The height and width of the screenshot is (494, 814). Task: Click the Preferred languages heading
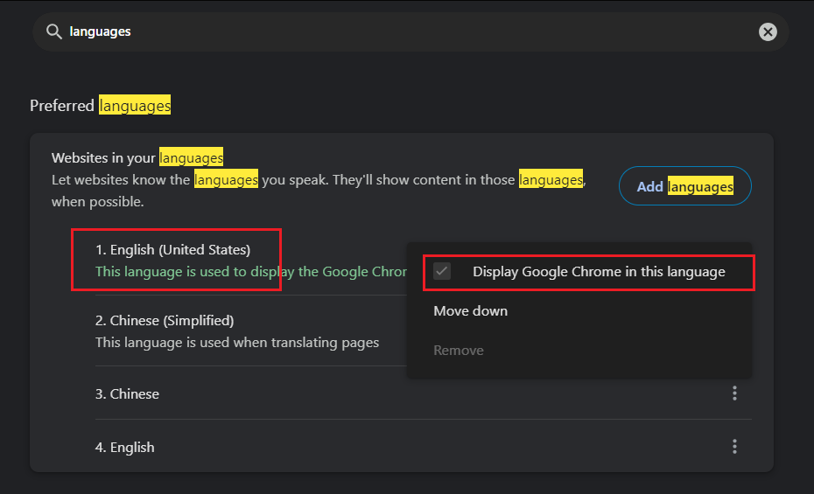coord(100,106)
